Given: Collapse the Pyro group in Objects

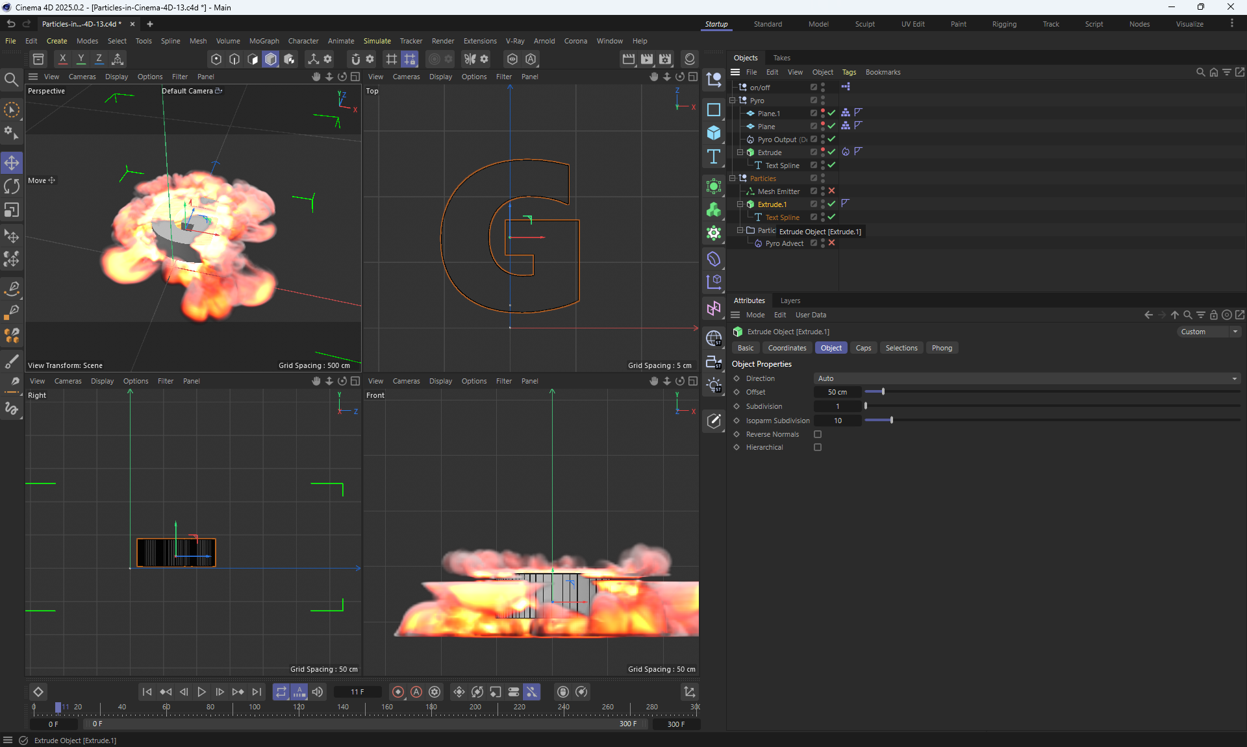Looking at the screenshot, I should tap(733, 101).
